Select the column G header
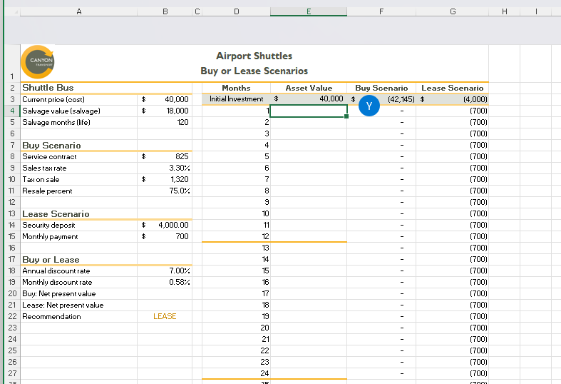 coord(453,11)
